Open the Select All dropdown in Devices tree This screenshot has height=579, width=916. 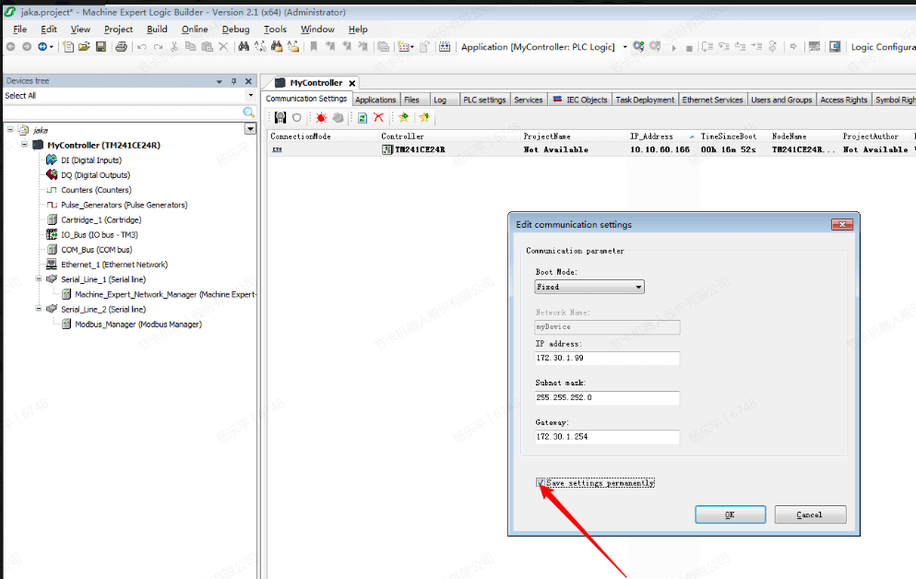click(250, 96)
